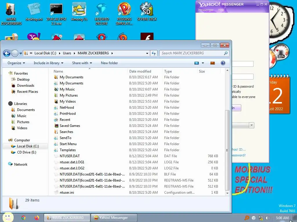The image size is (297, 222).
Task: Sort by the Type column header
Action: point(180,71)
